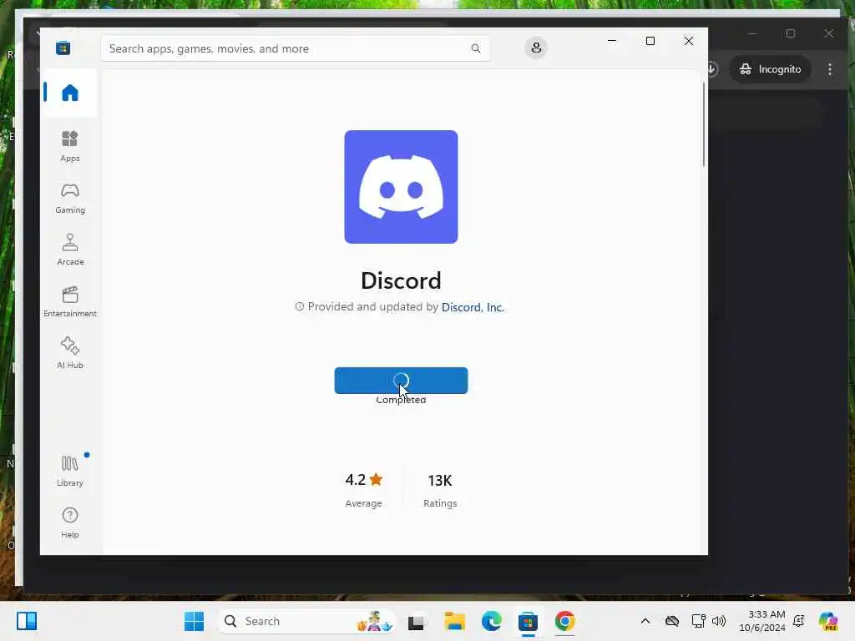This screenshot has height=641, width=855.
Task: Open the volume speaker tray icon
Action: [719, 621]
